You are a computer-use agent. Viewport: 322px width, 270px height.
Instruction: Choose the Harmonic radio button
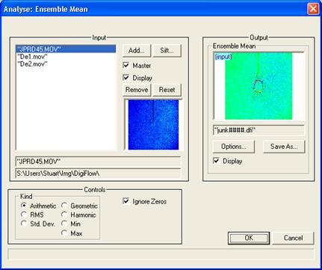(64, 215)
